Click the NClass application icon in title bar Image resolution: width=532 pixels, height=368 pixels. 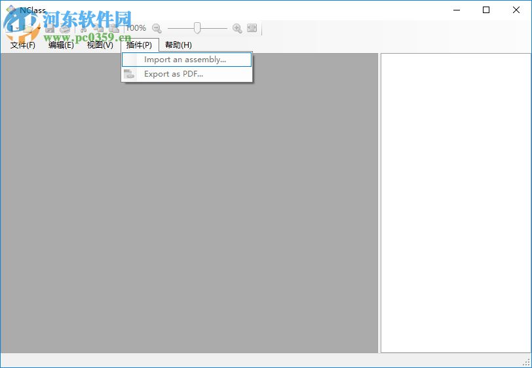click(x=11, y=10)
